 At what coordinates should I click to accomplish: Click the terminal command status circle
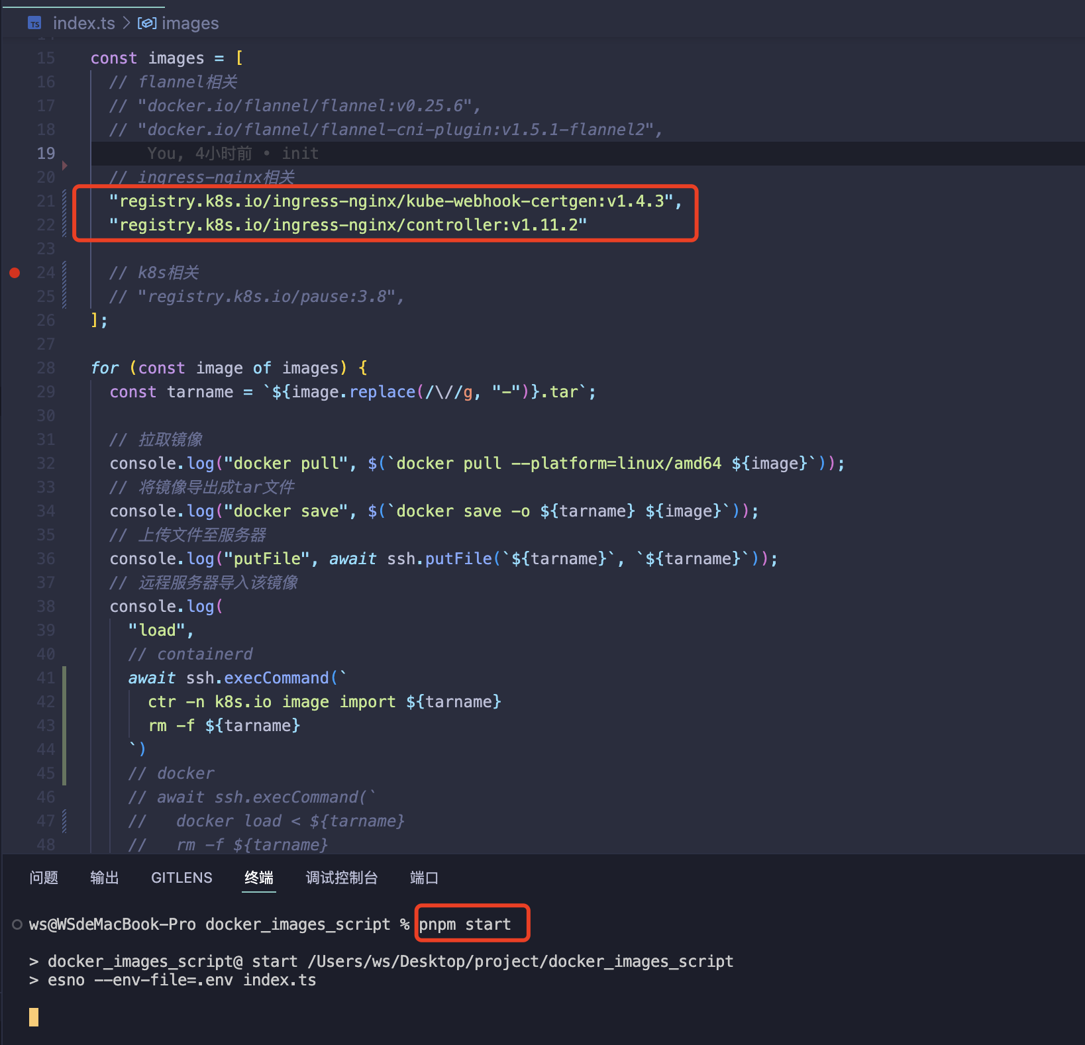click(17, 924)
